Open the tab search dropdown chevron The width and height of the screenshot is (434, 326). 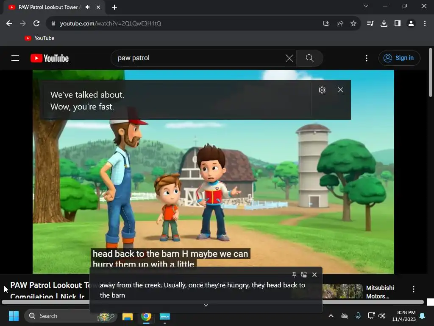(x=366, y=6)
